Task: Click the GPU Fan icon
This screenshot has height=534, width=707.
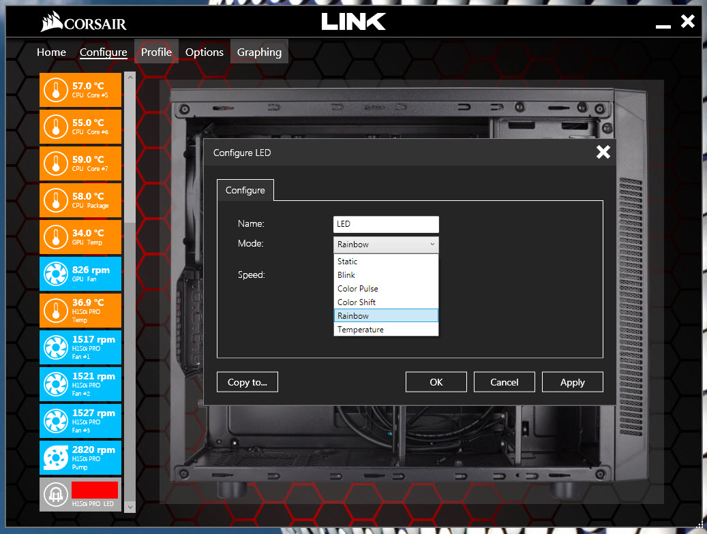Action: point(56,274)
